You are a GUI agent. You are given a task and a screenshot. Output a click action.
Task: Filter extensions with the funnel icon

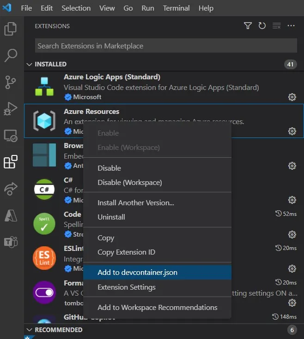[x=248, y=26]
